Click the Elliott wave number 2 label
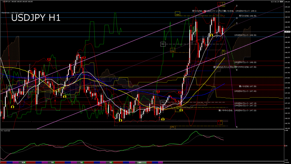Image resolution: width=291 pixels, height=164 pixels. point(237,6)
